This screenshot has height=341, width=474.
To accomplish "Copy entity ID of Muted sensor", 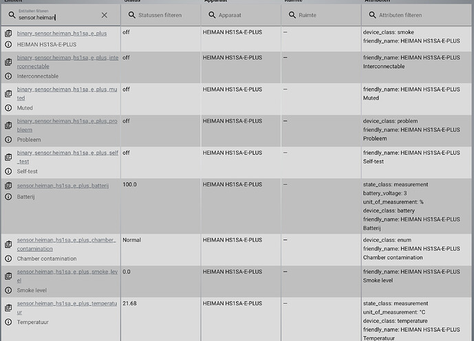I will pos(8,93).
